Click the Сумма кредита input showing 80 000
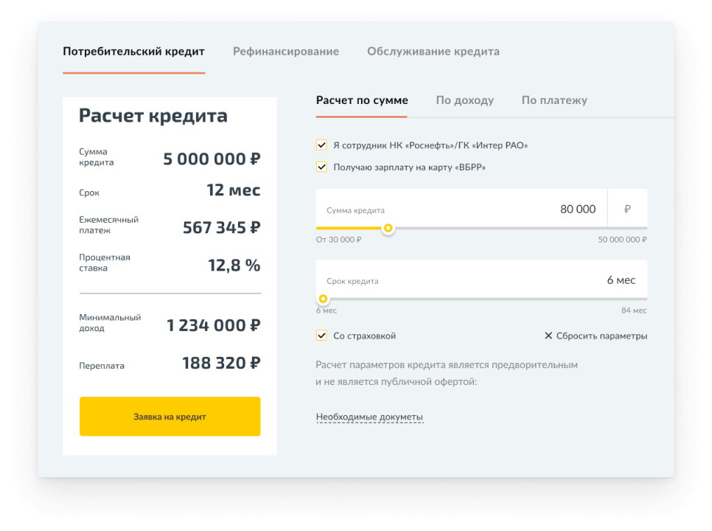 click(461, 209)
